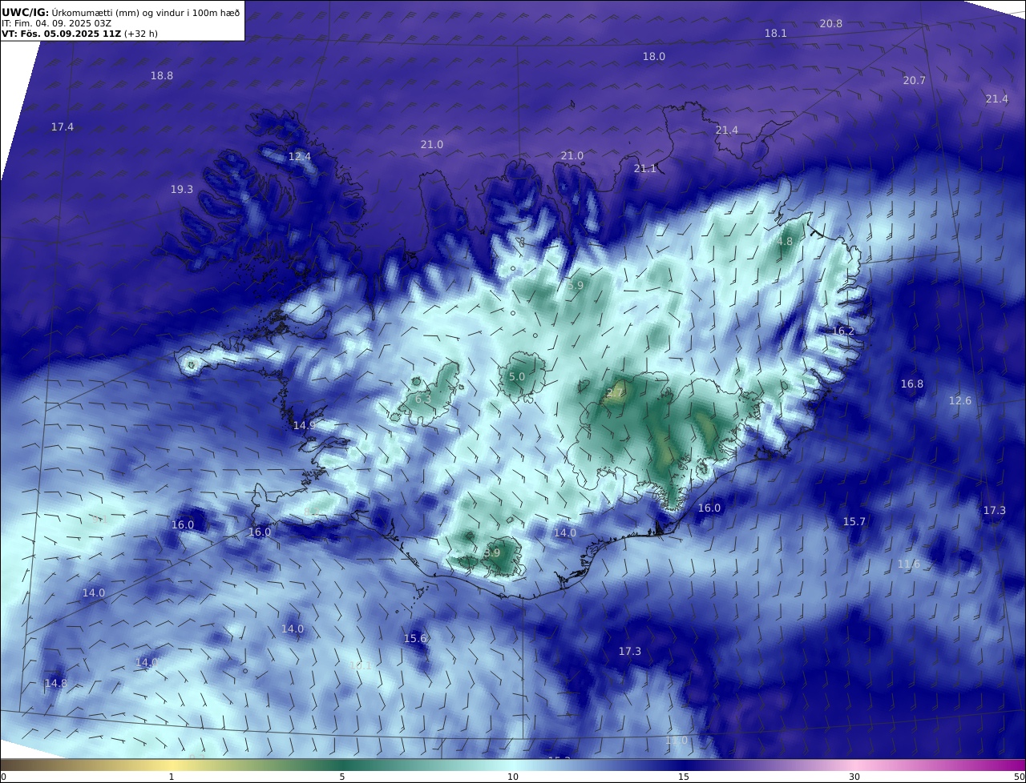Select the 14.8 value on map
Viewport: 1026px width, 783px height.
coord(56,683)
